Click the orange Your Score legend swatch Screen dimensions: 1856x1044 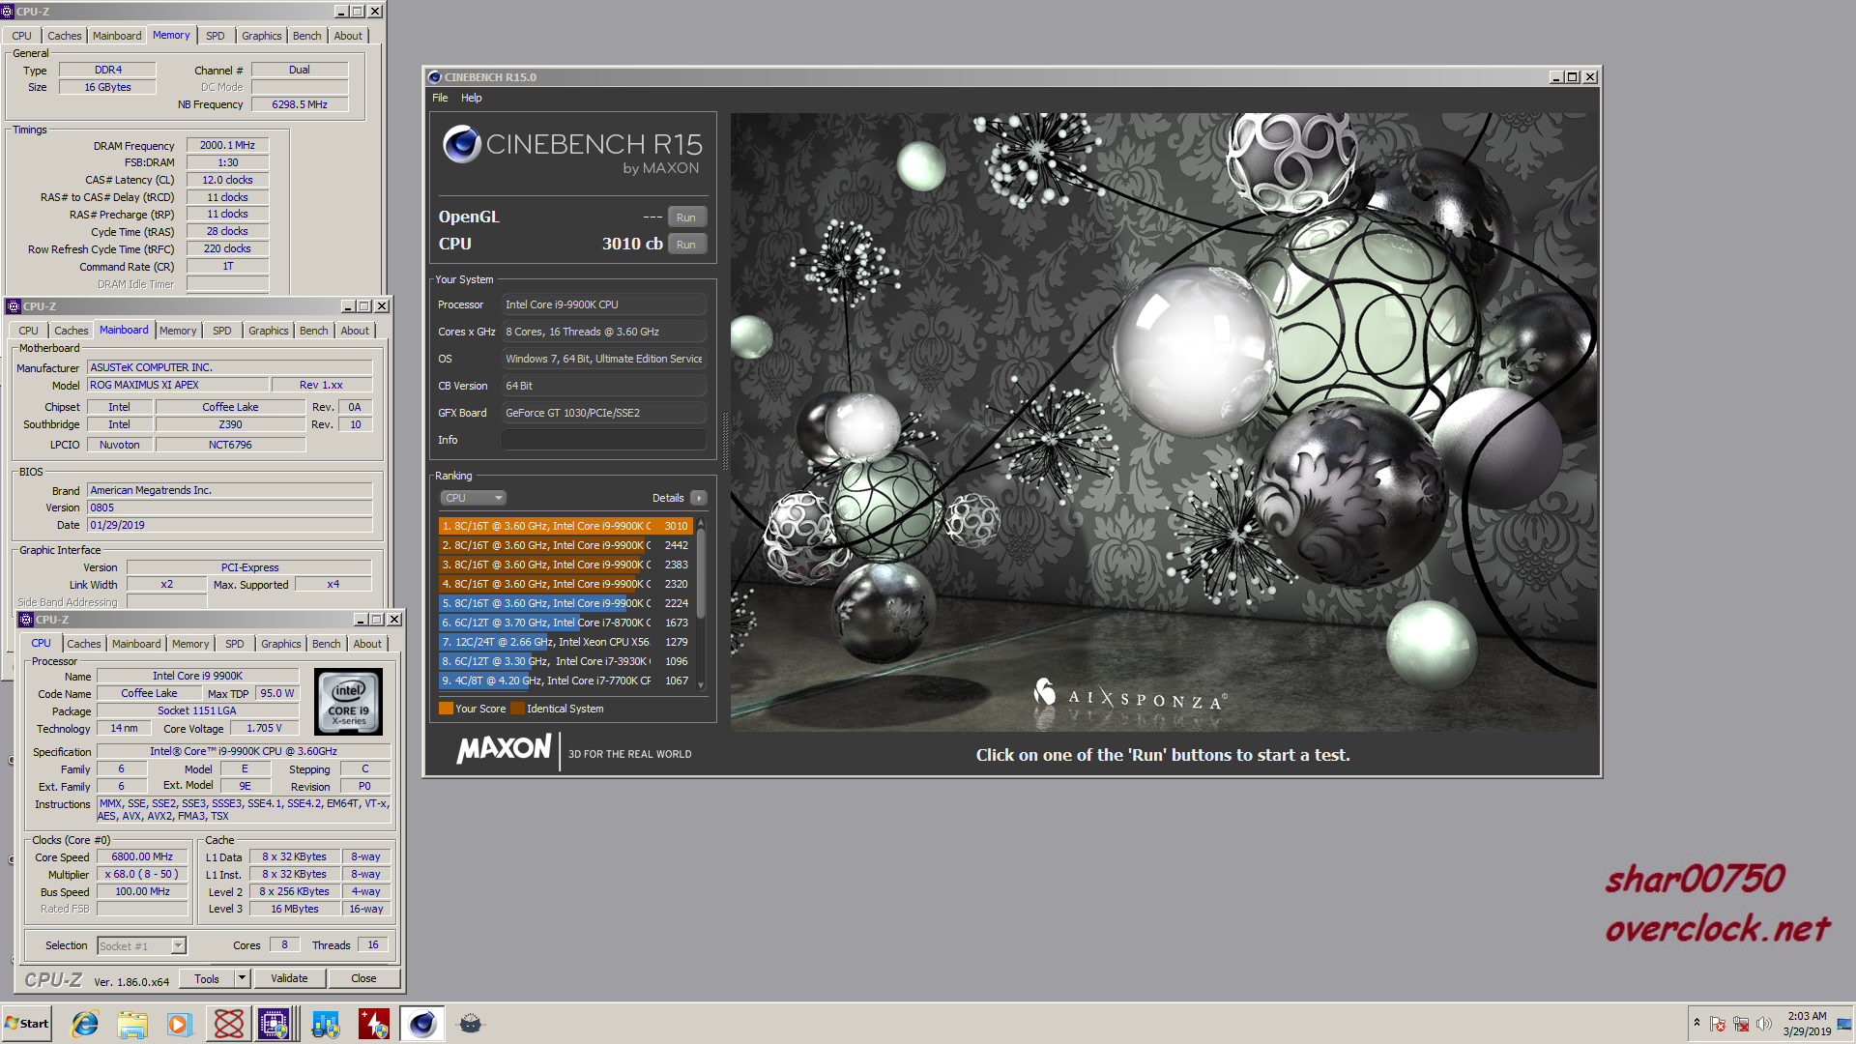click(446, 709)
